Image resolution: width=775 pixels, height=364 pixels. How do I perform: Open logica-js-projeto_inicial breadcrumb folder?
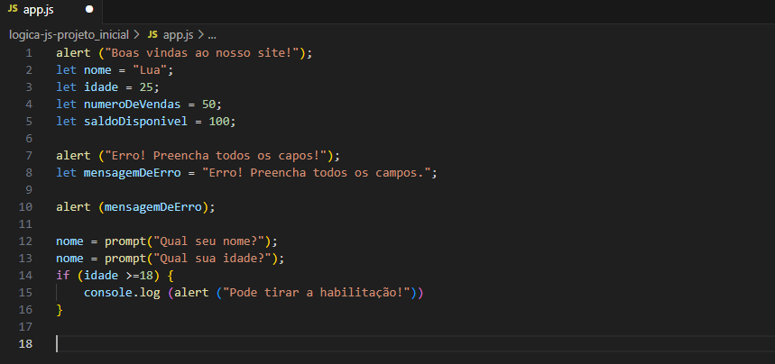pyautogui.click(x=69, y=35)
